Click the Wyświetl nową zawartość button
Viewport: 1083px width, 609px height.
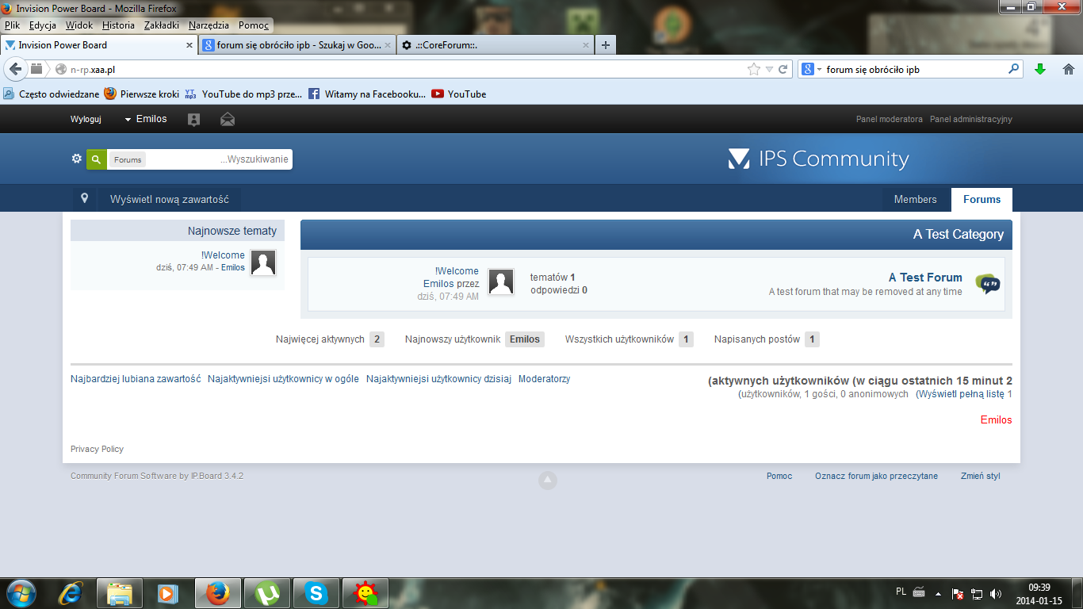[170, 200]
